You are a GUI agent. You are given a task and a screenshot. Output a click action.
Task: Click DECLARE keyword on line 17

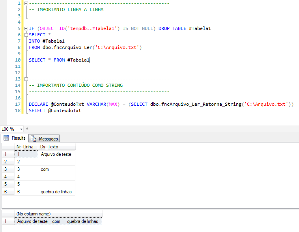(x=38, y=105)
